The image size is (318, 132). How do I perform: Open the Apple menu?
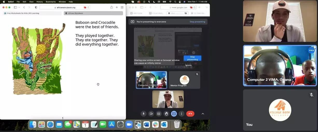(x=4, y=2)
